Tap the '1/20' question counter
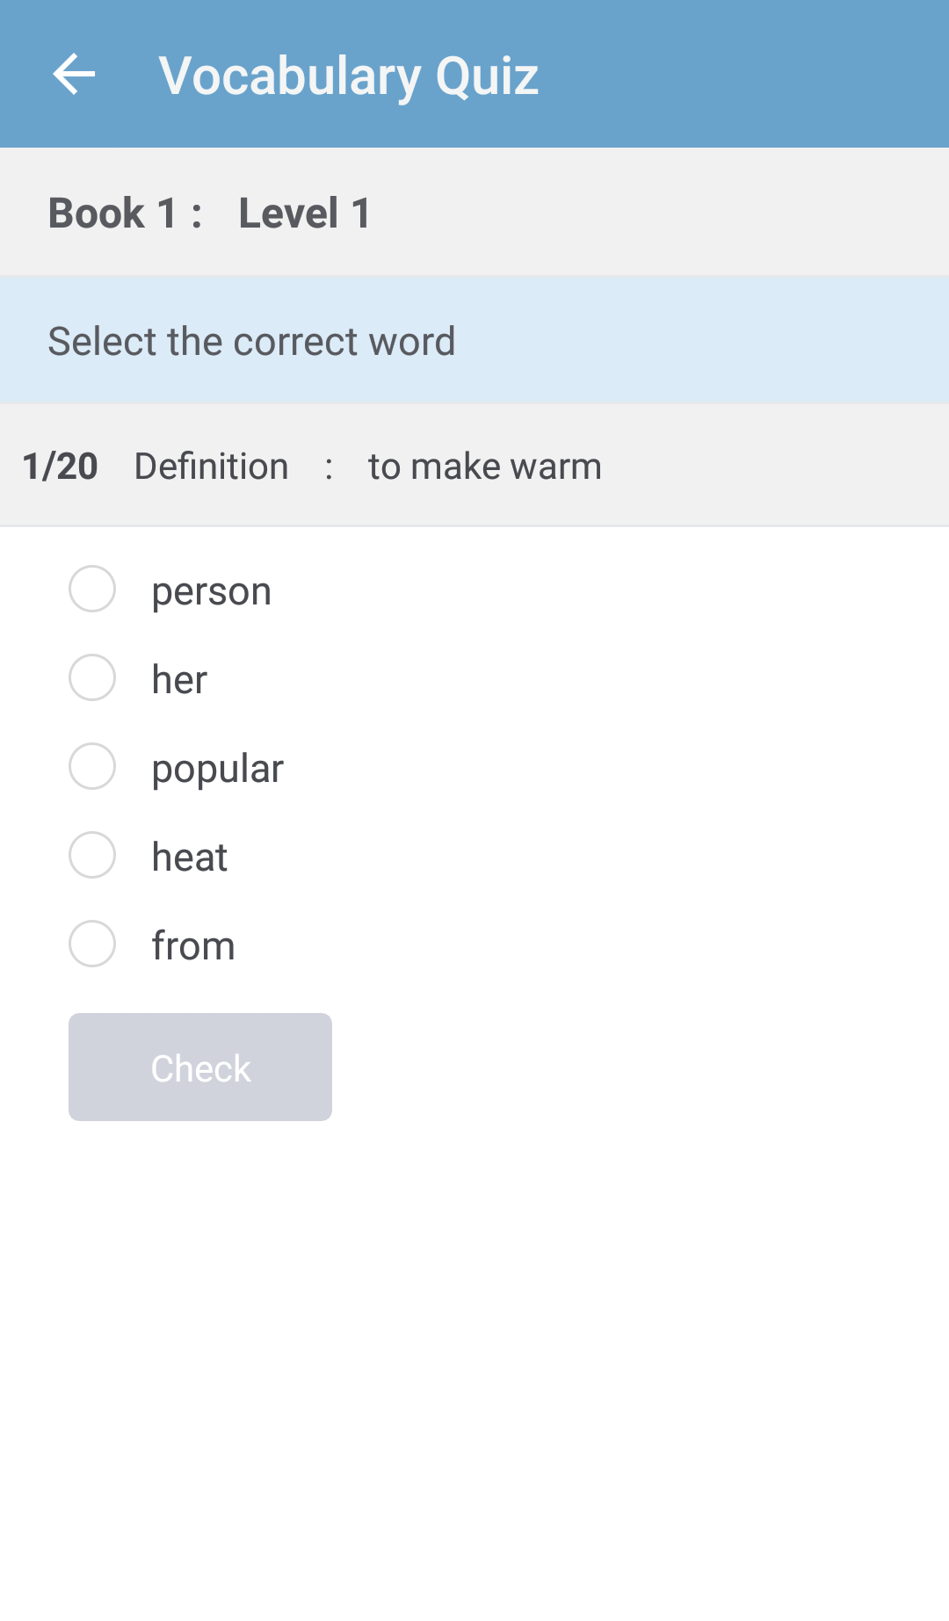 click(60, 467)
